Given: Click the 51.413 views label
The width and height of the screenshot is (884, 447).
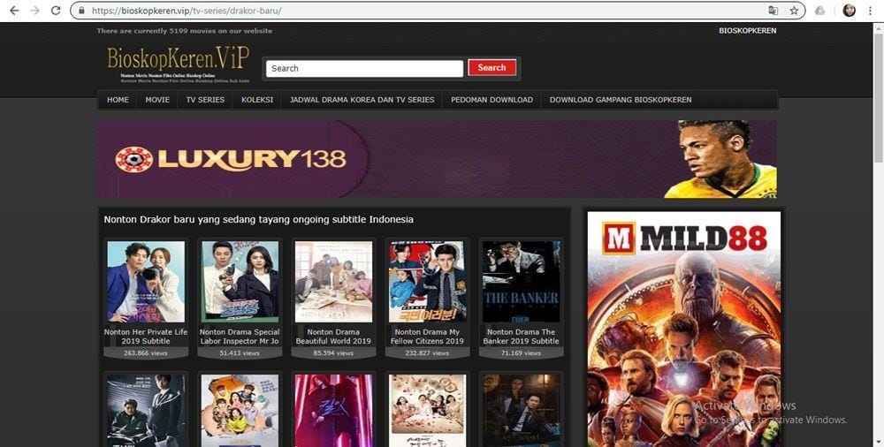Looking at the screenshot, I should (x=240, y=353).
